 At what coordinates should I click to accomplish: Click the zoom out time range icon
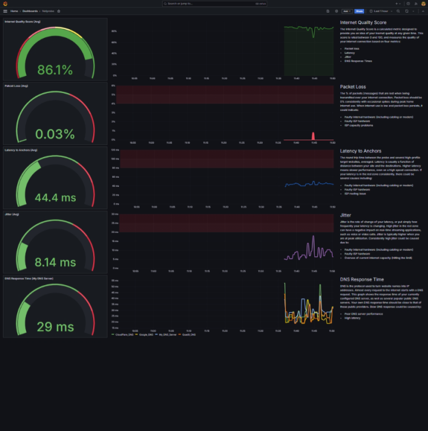coord(398,11)
